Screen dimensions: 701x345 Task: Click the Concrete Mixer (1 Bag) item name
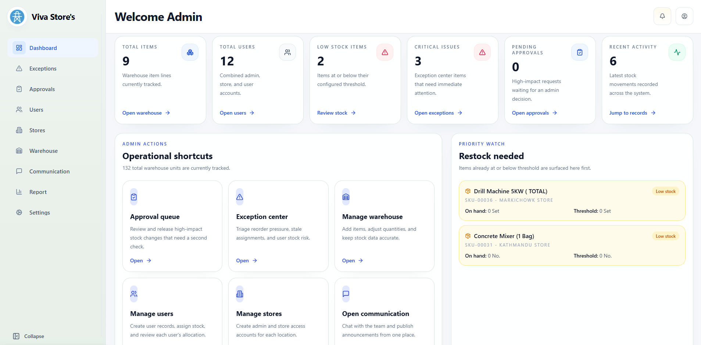click(504, 236)
